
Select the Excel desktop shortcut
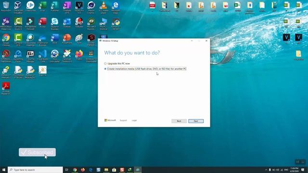pyautogui.click(x=42, y=7)
